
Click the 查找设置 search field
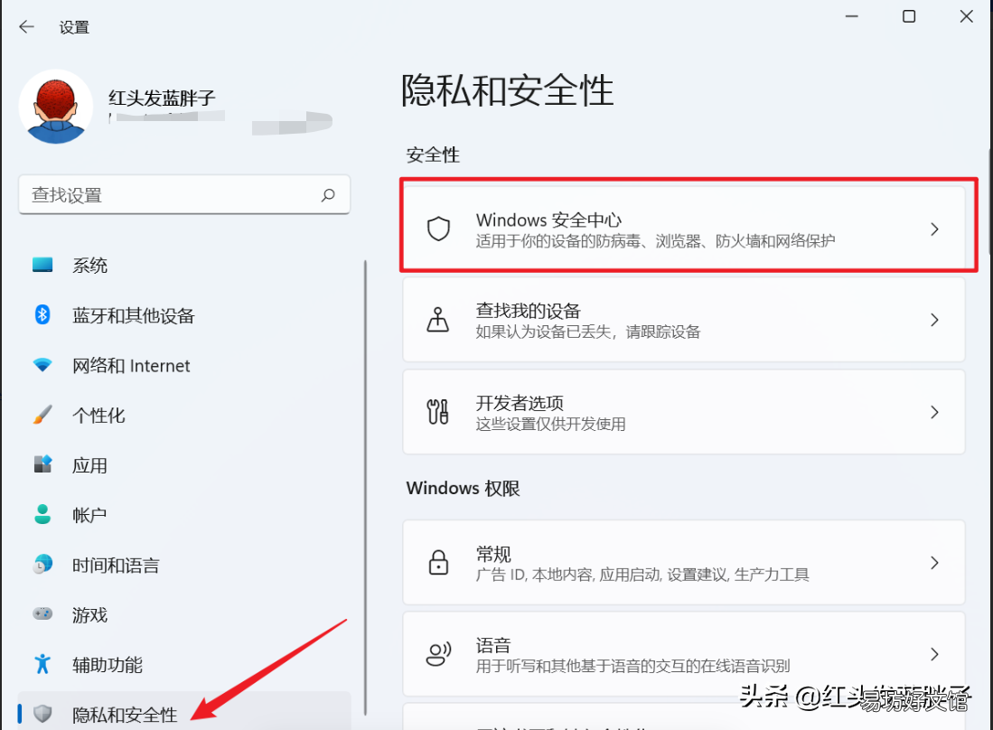(184, 195)
